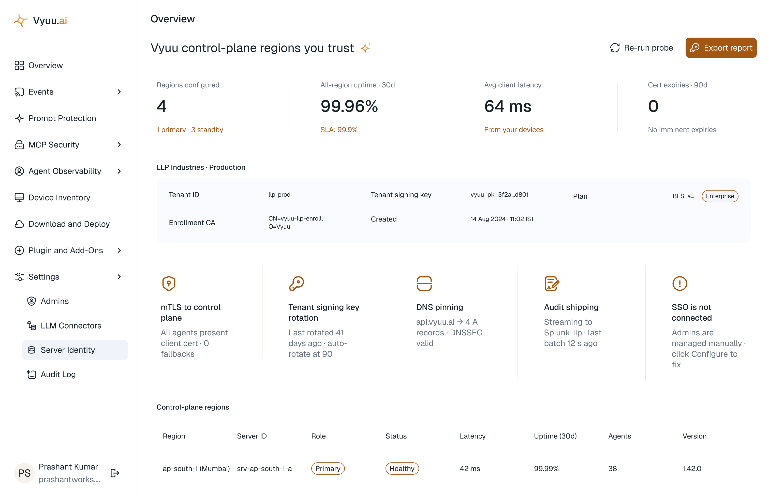Expand the Plugin and Add-Ons chevron

click(119, 251)
